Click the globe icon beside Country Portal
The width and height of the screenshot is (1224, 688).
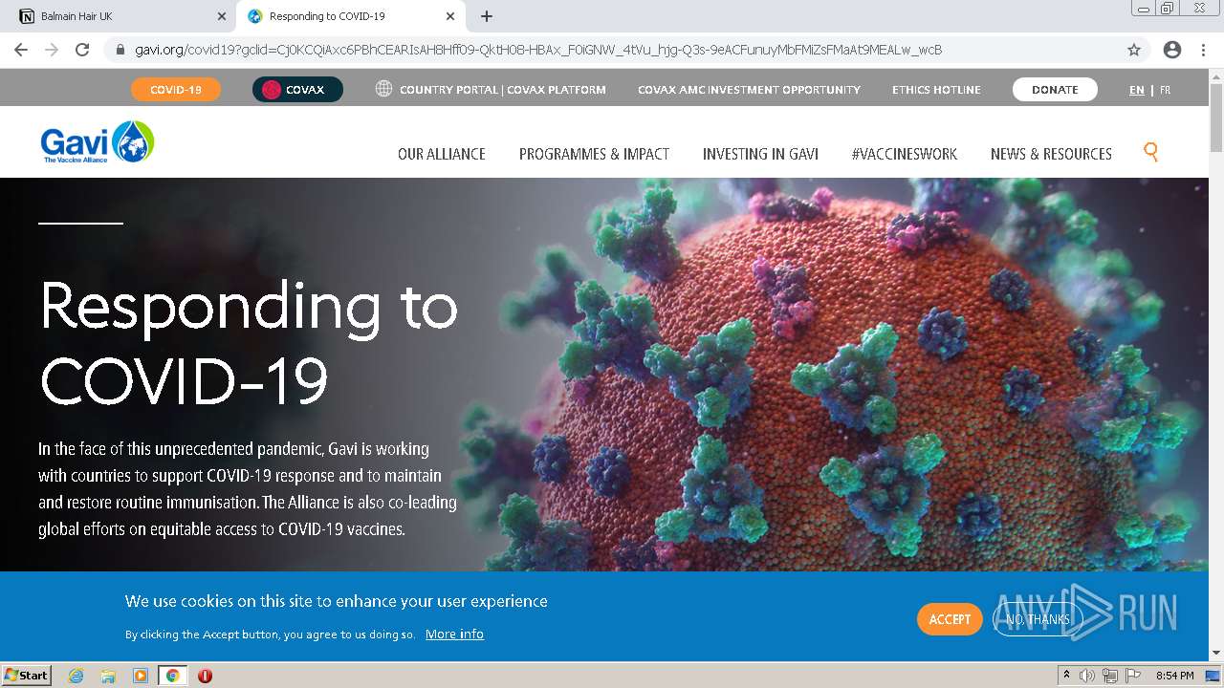383,89
